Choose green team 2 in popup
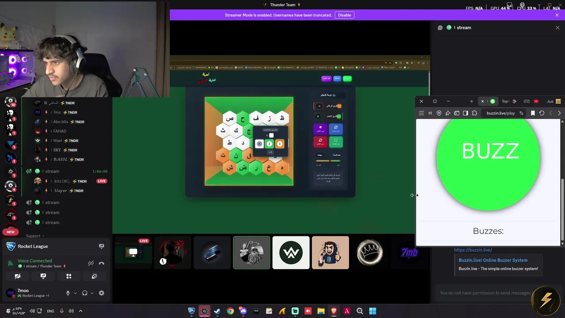565x318 pixels. pyautogui.click(x=269, y=144)
